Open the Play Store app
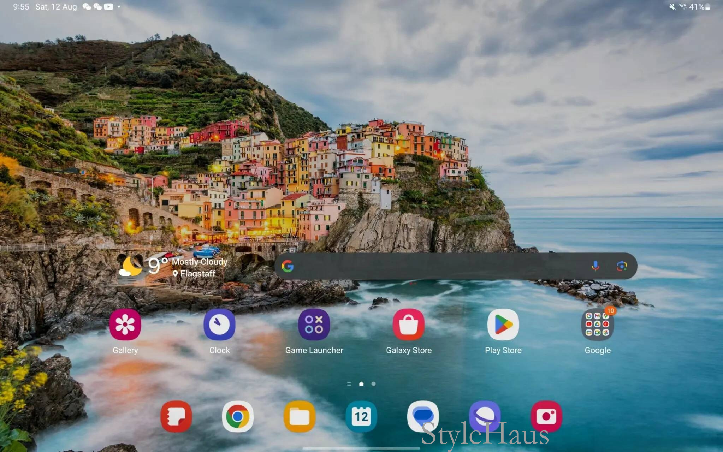Image resolution: width=723 pixels, height=452 pixels. coord(503,325)
